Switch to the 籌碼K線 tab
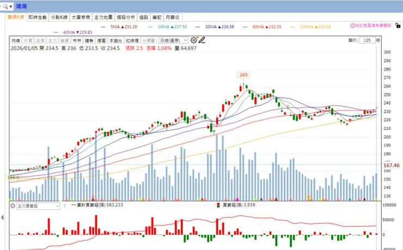 (16, 17)
